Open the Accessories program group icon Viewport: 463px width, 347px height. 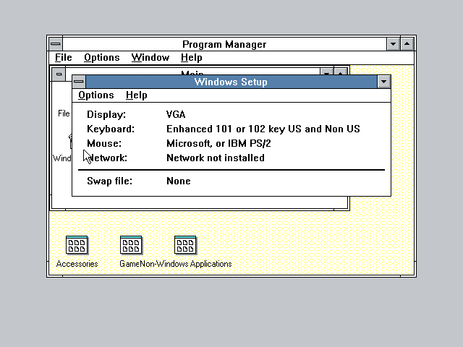77,245
